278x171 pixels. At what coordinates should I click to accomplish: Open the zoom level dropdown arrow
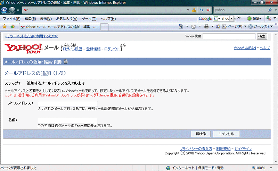pos(271,168)
